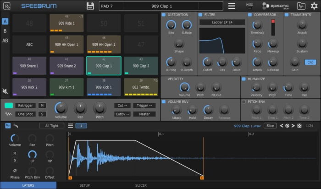321x189 pixels.
Task: Switch to the Setup tab
Action: pos(84,185)
